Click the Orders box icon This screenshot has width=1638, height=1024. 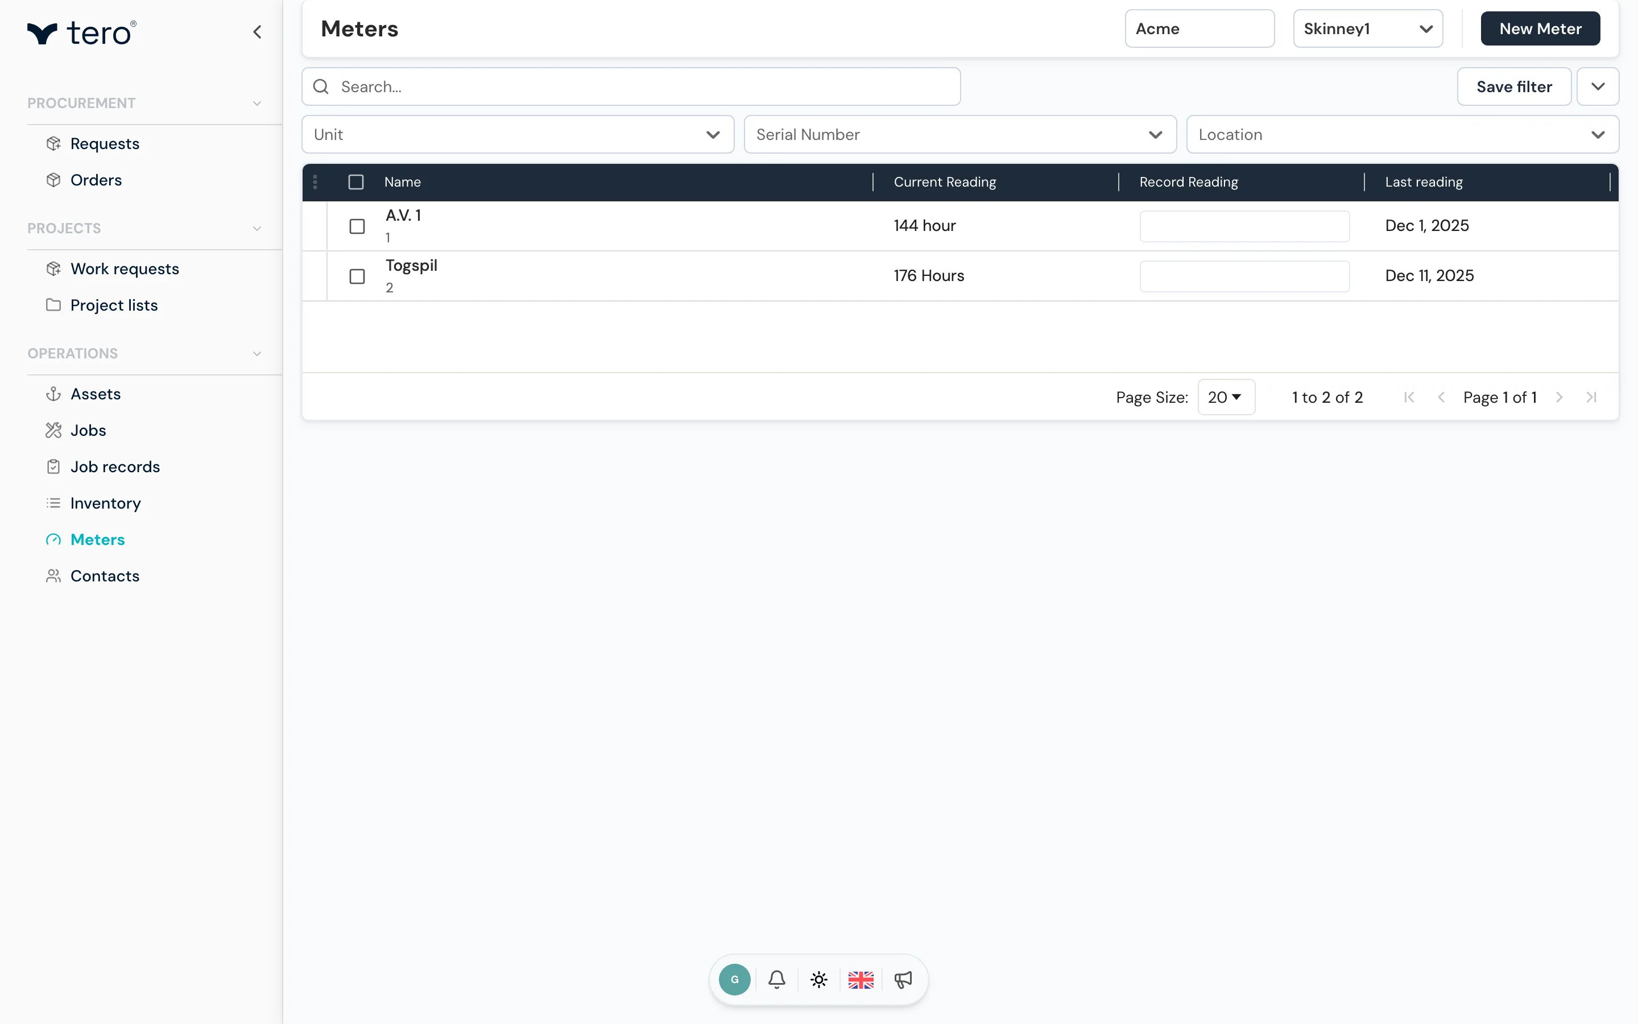(53, 180)
